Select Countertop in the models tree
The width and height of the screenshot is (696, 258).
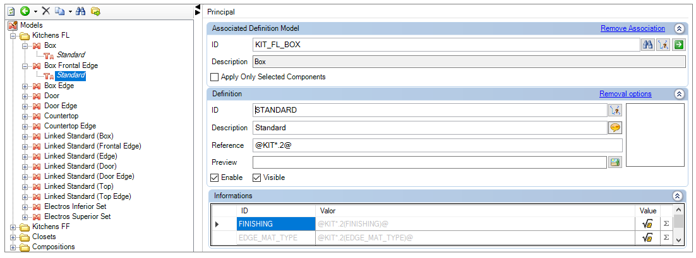point(61,116)
